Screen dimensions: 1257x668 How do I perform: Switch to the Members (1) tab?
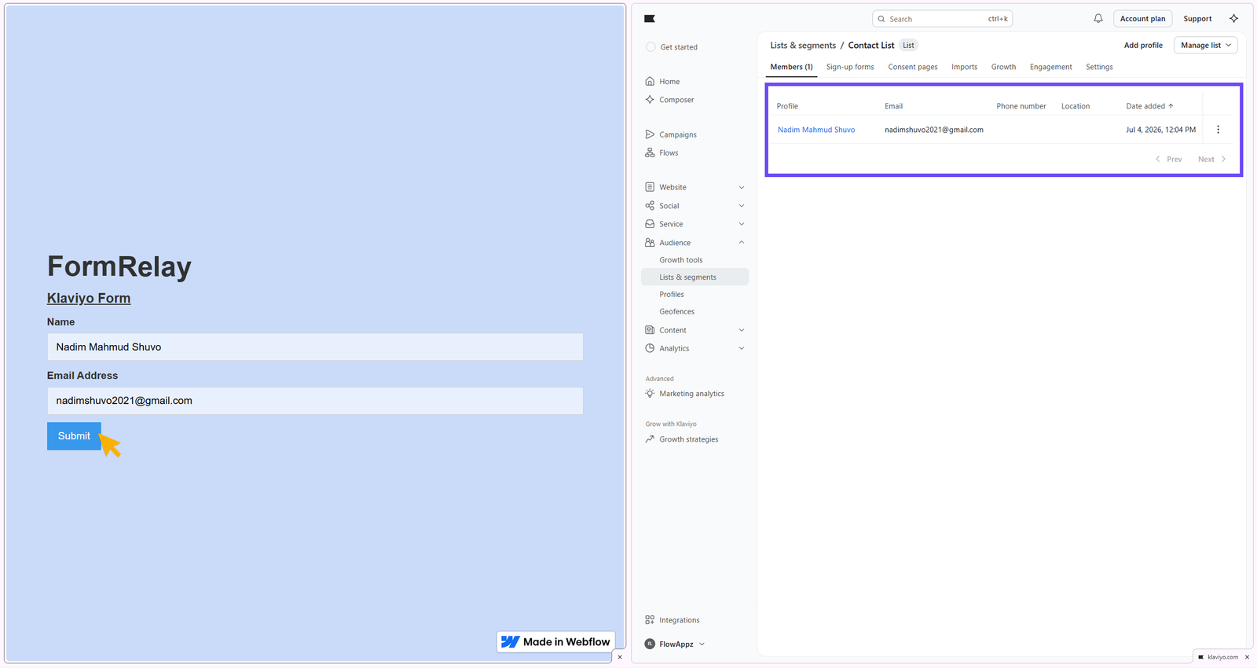coord(791,67)
